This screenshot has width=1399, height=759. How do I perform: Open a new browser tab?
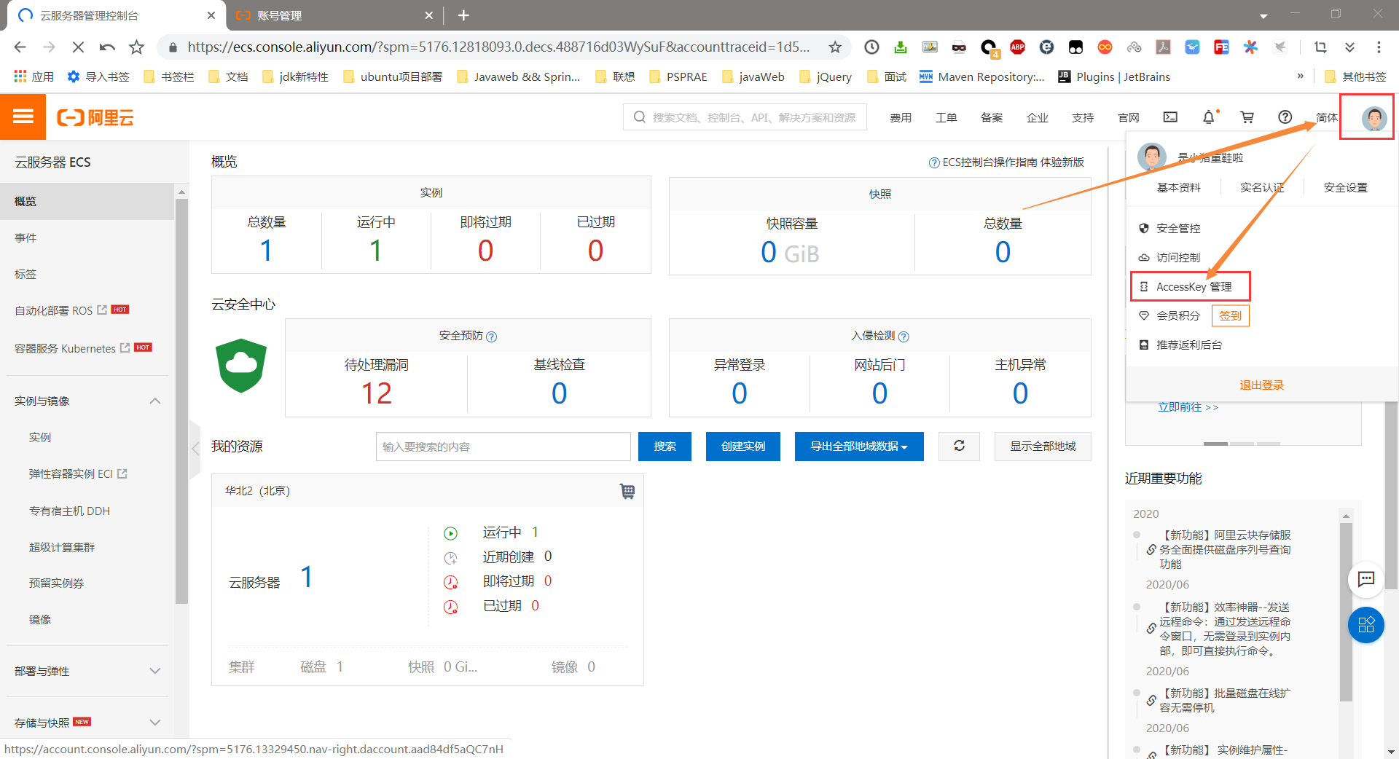(463, 15)
